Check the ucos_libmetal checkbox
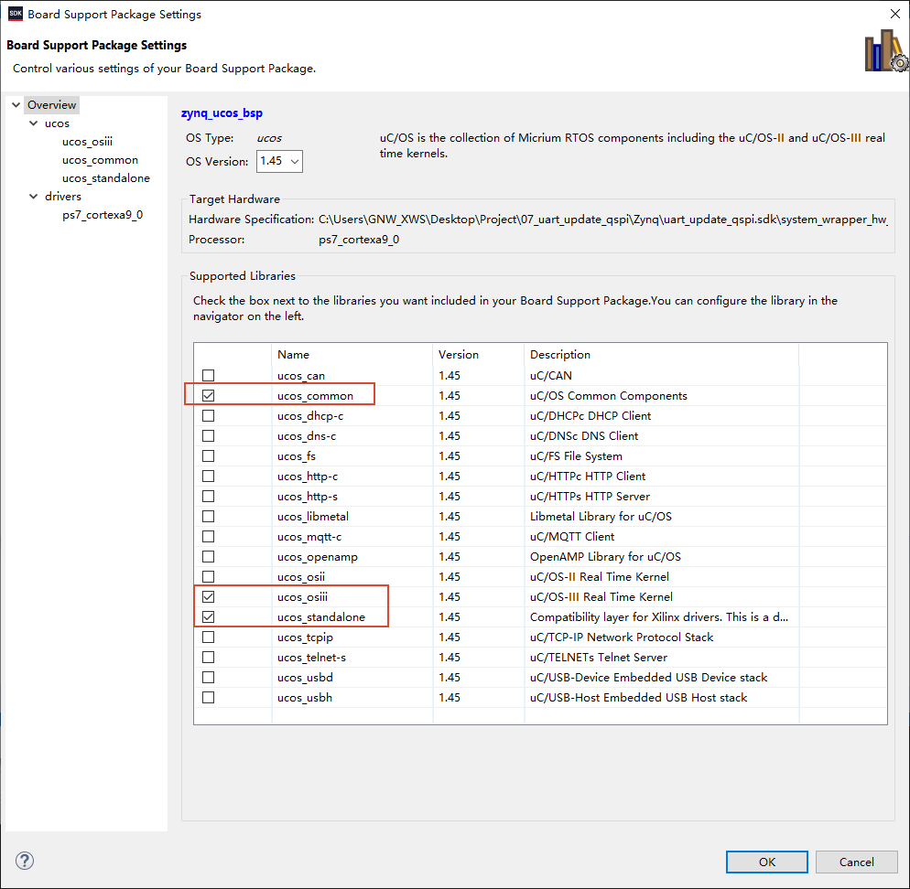 pyautogui.click(x=209, y=517)
